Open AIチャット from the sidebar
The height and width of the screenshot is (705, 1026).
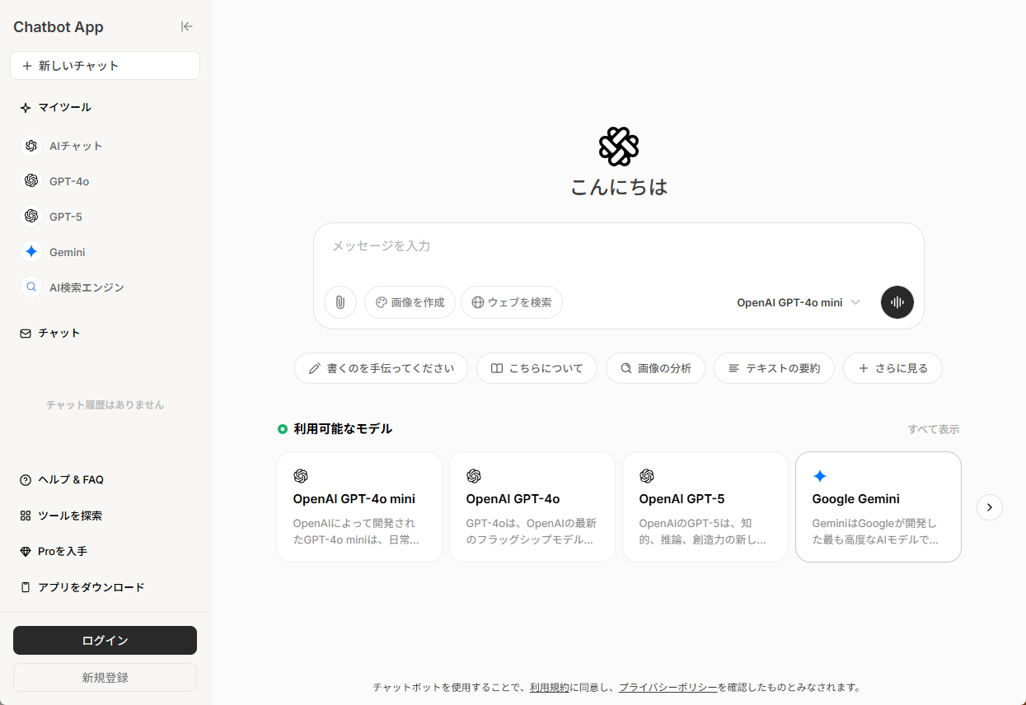(x=105, y=146)
